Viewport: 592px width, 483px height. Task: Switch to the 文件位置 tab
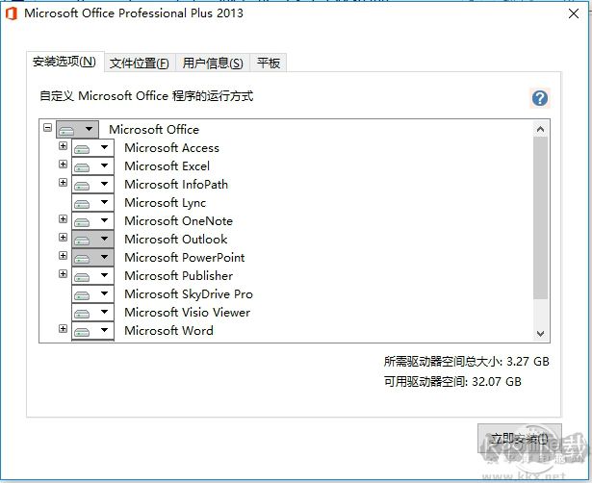pyautogui.click(x=139, y=64)
